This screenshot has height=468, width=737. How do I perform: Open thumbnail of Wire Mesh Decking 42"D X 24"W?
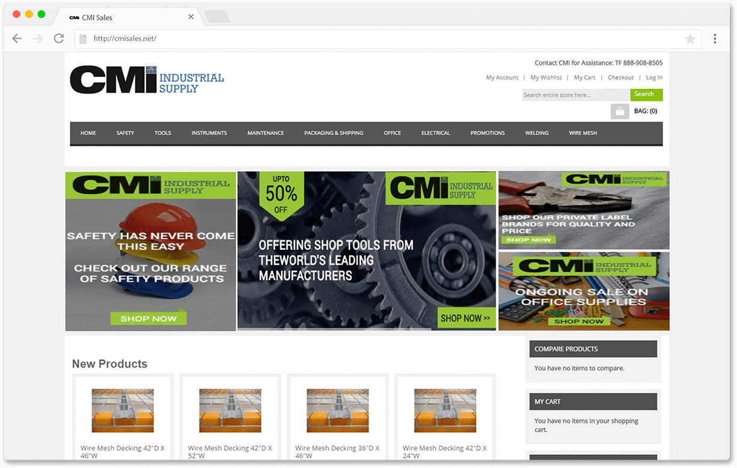445,410
